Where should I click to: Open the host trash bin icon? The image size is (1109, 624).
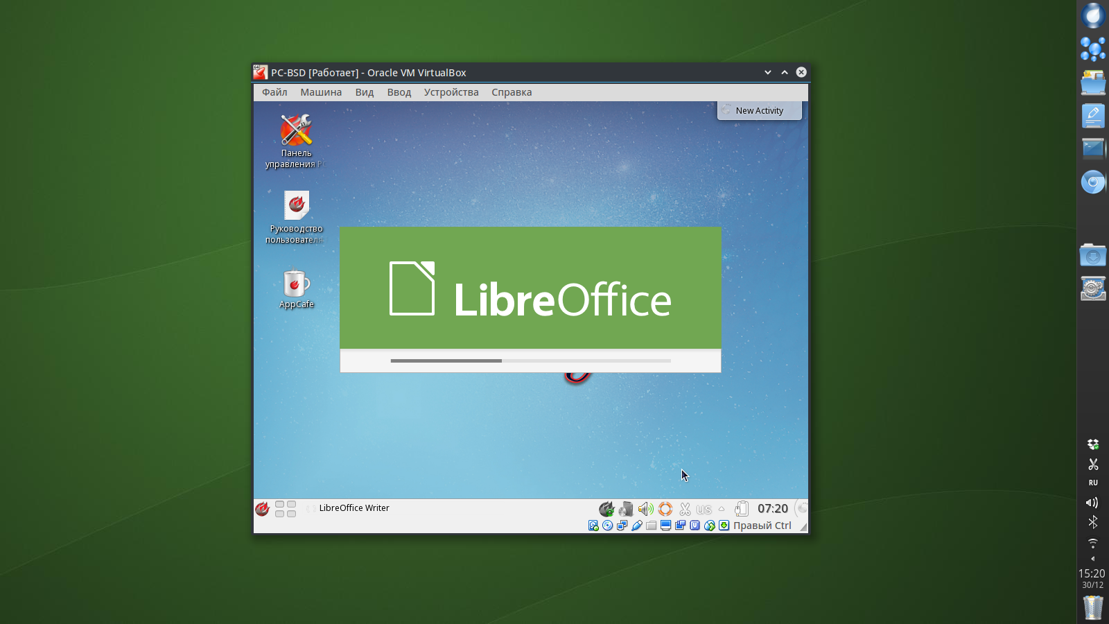coord(1093,607)
